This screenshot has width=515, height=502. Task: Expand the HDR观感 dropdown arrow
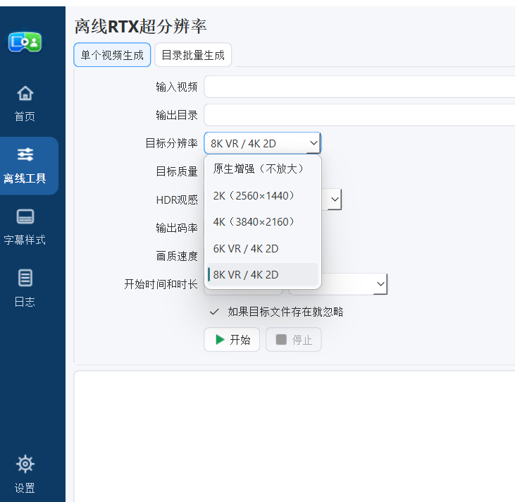[335, 200]
